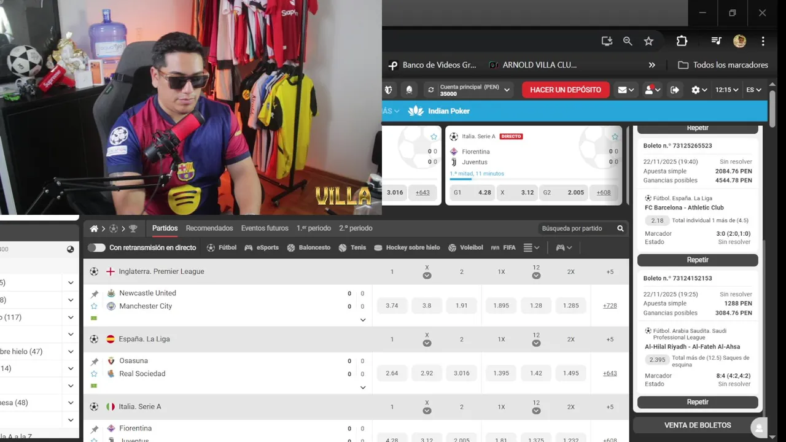Open the more sports list dropdown
The width and height of the screenshot is (786, 442).
[x=532, y=248]
